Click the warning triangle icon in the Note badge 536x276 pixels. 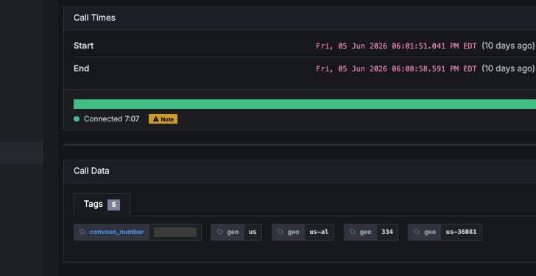156,119
